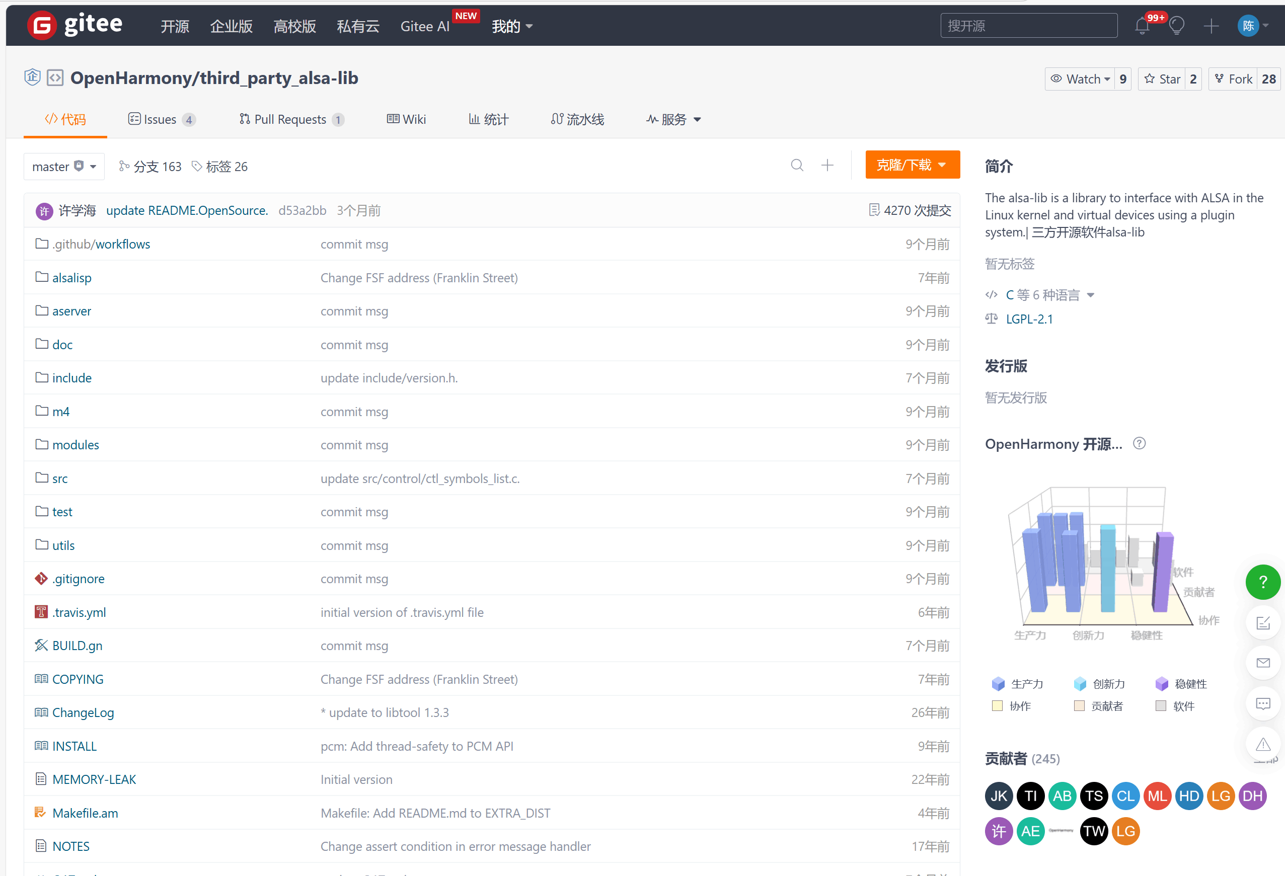Open the Gitee logo home link
This screenshot has height=876, width=1285.
click(x=74, y=25)
